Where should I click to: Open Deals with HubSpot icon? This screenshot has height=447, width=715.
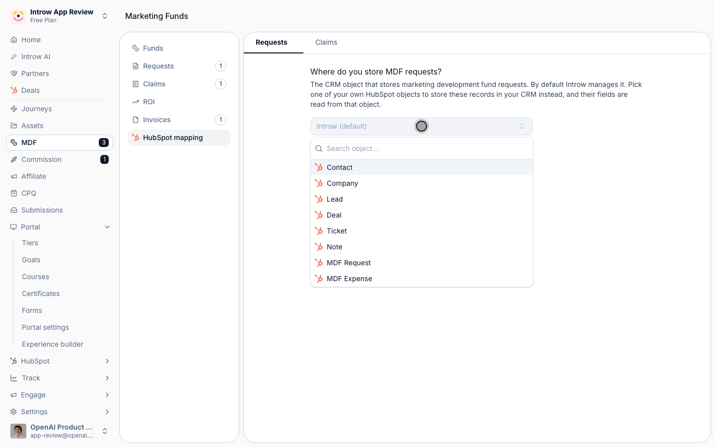(x=60, y=90)
